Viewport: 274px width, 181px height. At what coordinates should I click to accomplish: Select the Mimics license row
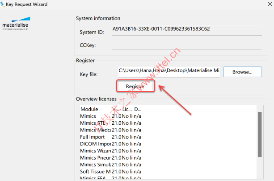tap(110, 116)
